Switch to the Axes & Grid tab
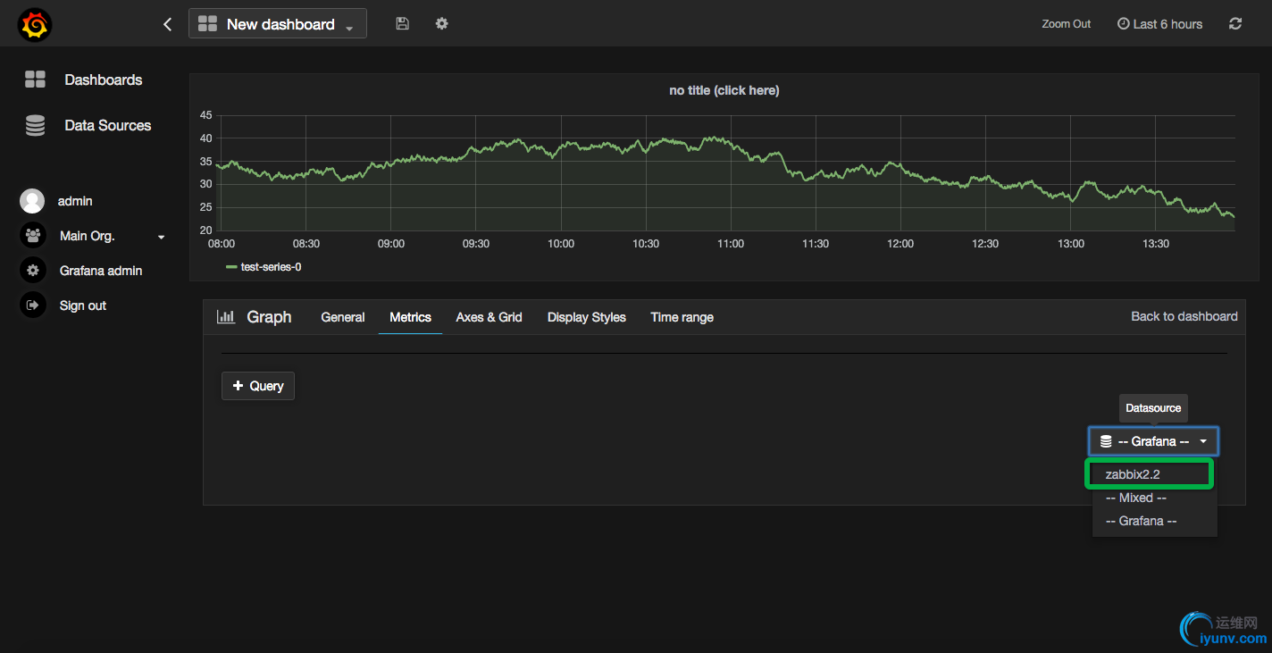1272x653 pixels. click(489, 317)
